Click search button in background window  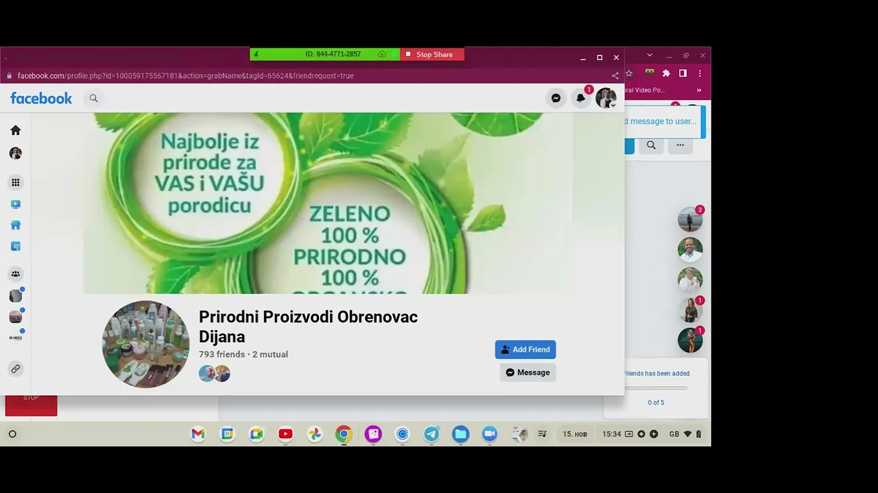(652, 145)
